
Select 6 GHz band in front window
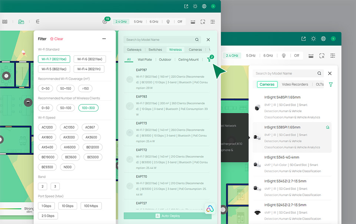click(154, 22)
